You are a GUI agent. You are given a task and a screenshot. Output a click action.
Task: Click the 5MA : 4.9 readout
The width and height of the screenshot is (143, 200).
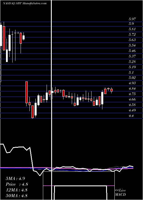click(x=16, y=179)
